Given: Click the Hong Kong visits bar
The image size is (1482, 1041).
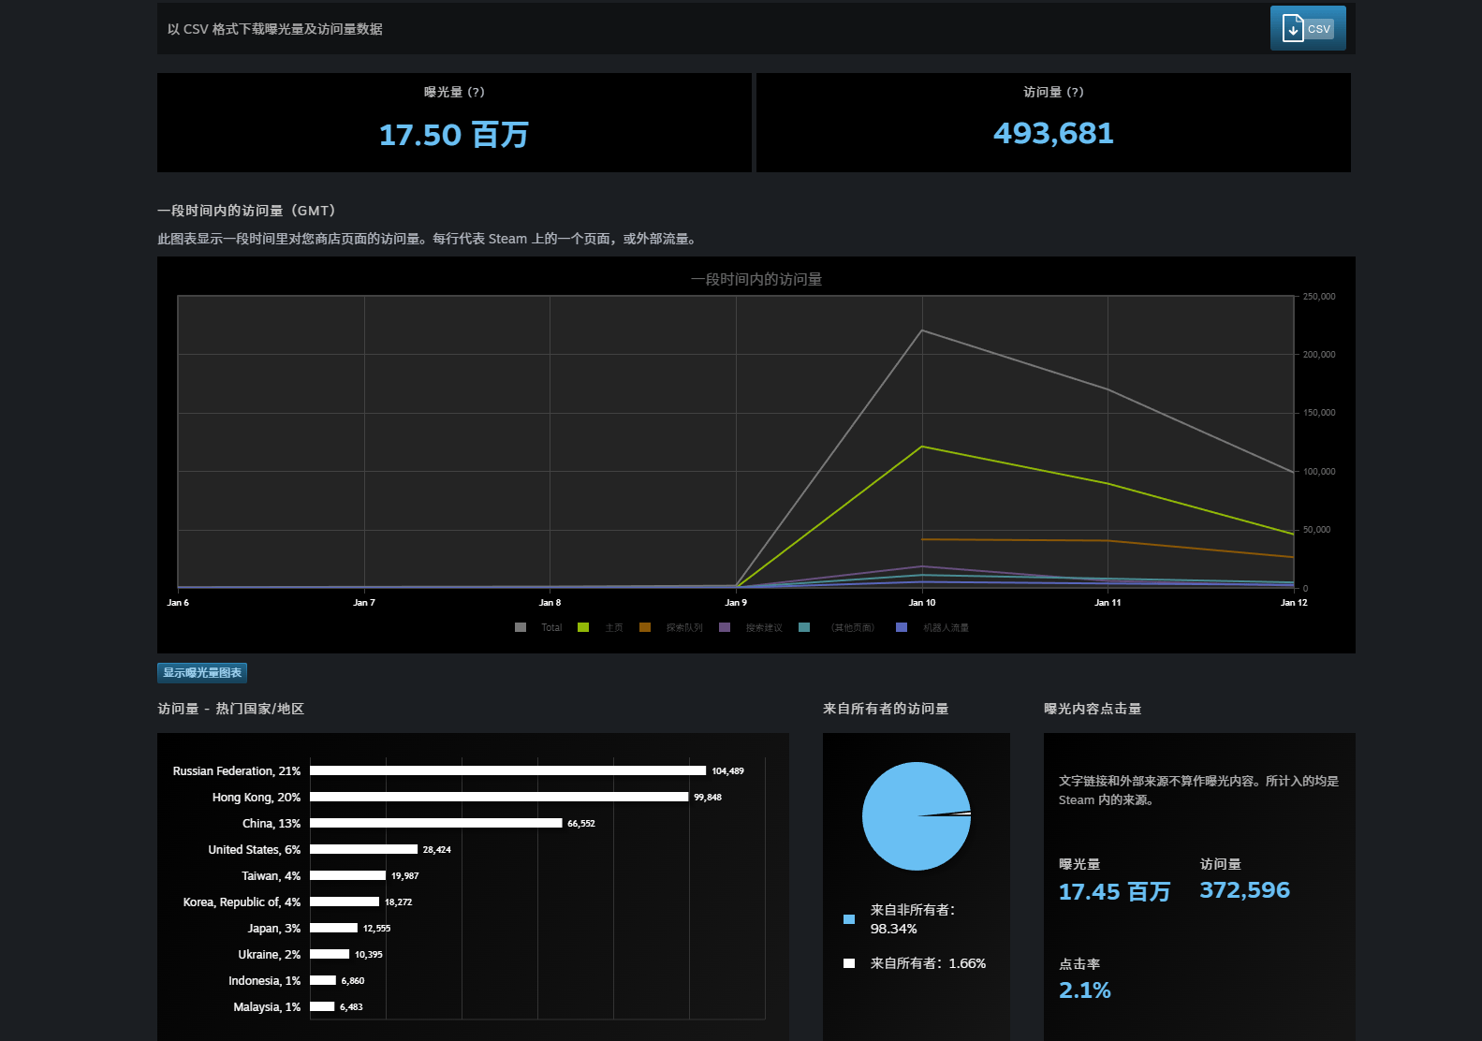Looking at the screenshot, I should (x=499, y=797).
